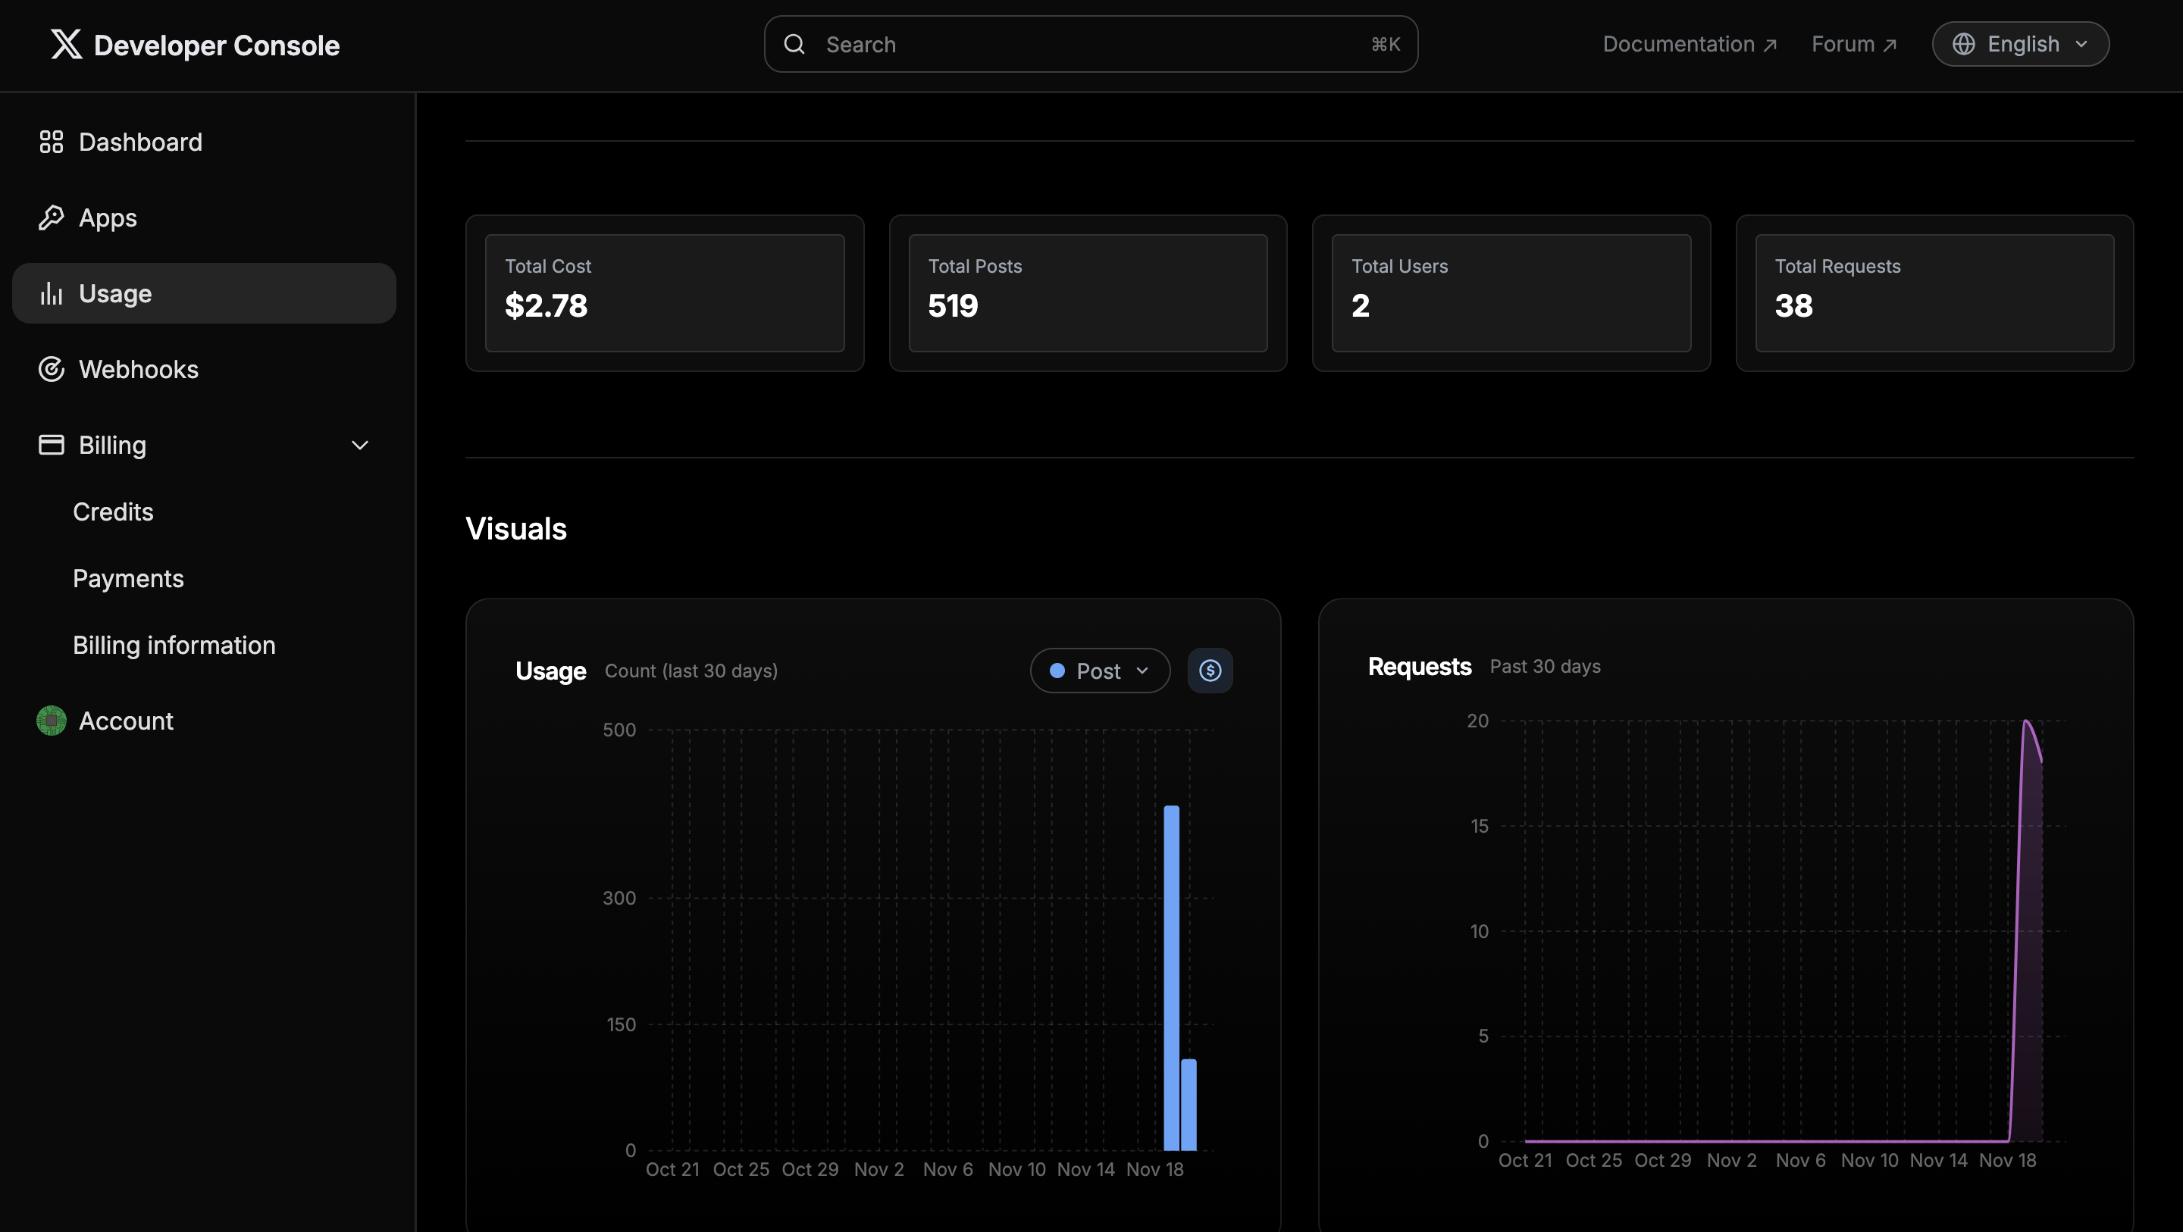Click the Billing credit card icon
Viewport: 2183px width, 1232px height.
point(51,445)
